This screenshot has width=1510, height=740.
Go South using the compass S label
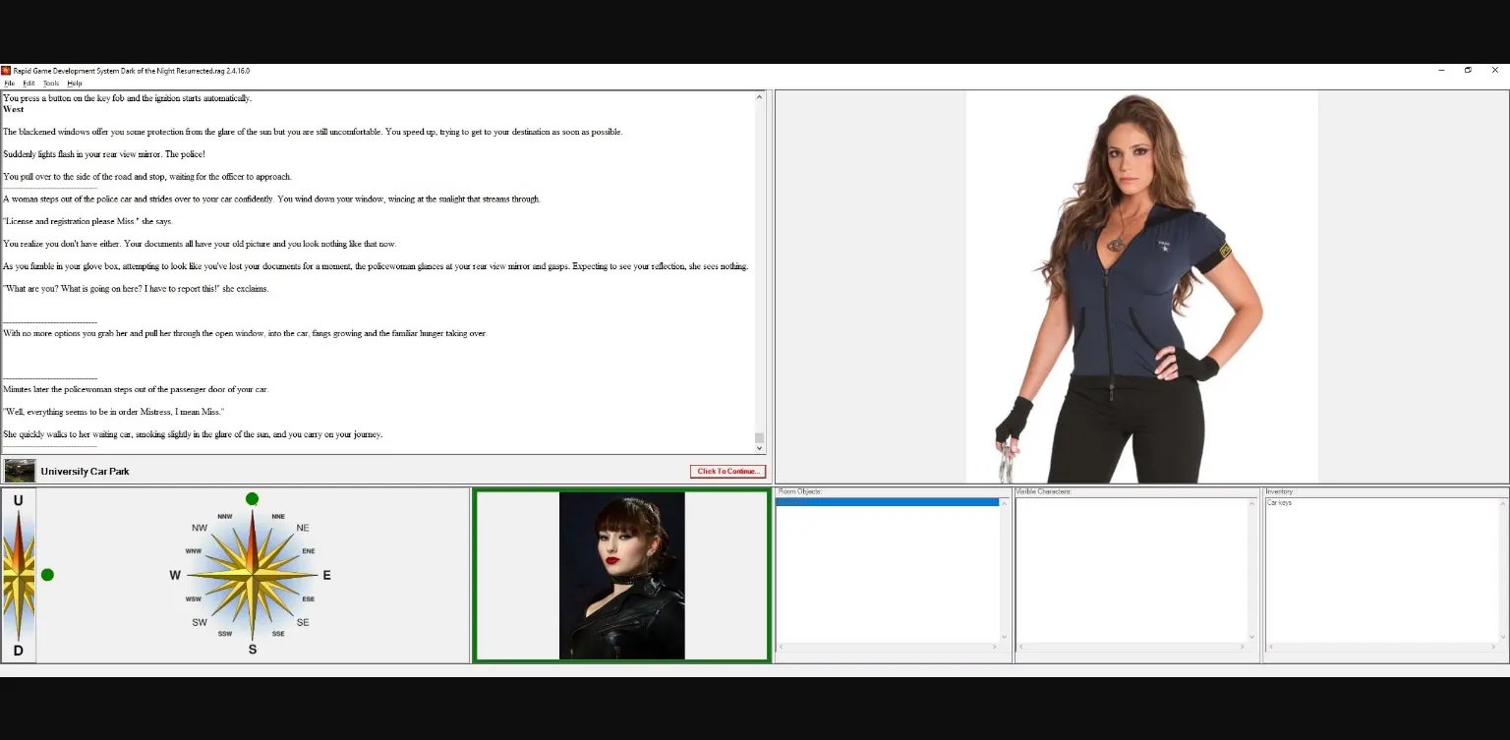[x=252, y=650]
